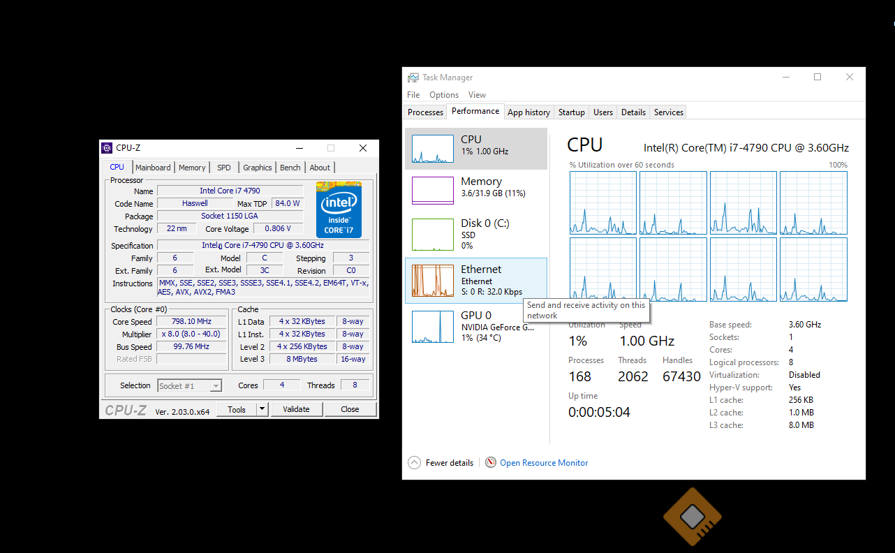The height and width of the screenshot is (553, 895).
Task: Open the CPU tab in CPU-Z
Action: tap(117, 167)
